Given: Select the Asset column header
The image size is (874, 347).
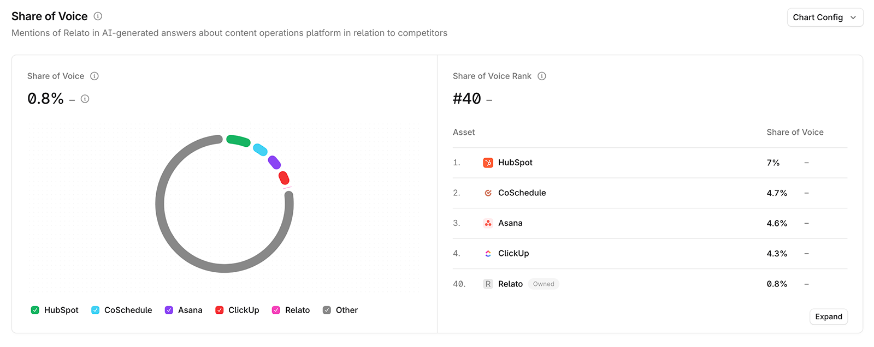Looking at the screenshot, I should [463, 132].
